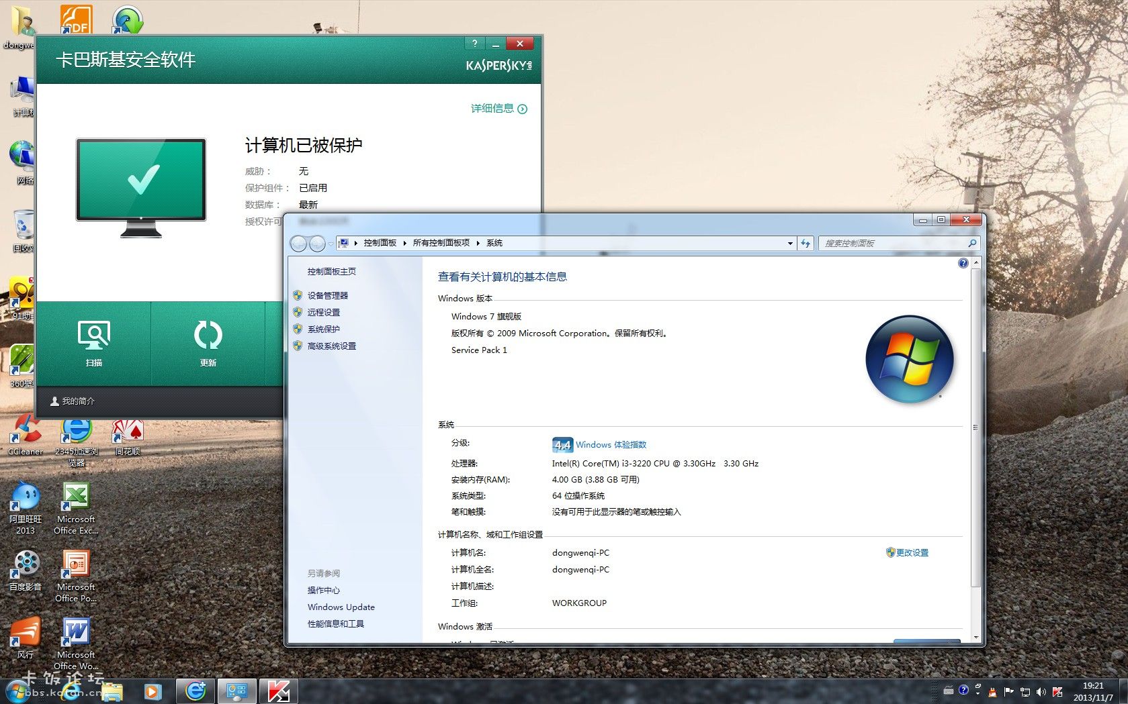This screenshot has height=704, width=1128.
Task: Click the 控制面板 breadcrumb segment
Action: pyautogui.click(x=380, y=243)
